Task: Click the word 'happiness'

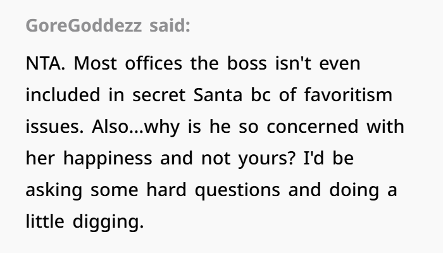Action: (x=108, y=158)
